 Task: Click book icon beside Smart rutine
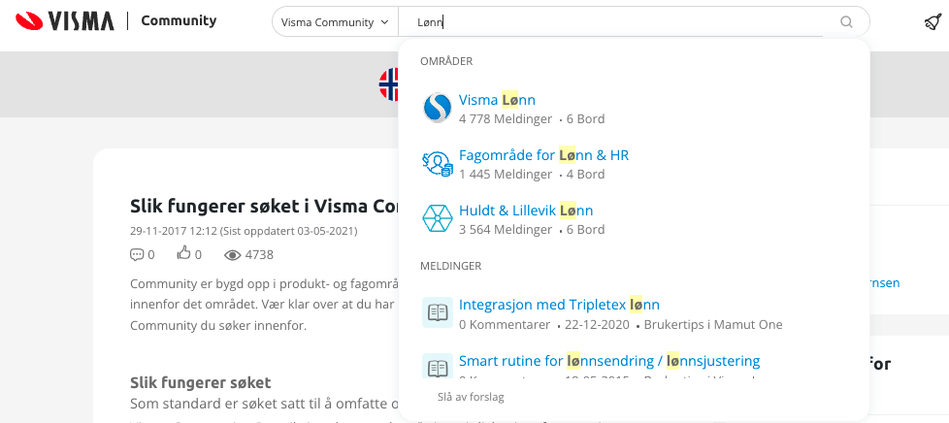[x=437, y=367]
